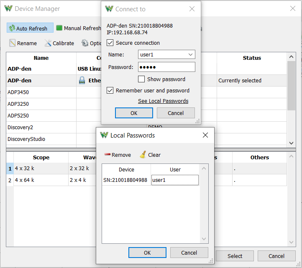Click Cancel in the Connect to dialog
302x268 pixels.
coord(176,113)
